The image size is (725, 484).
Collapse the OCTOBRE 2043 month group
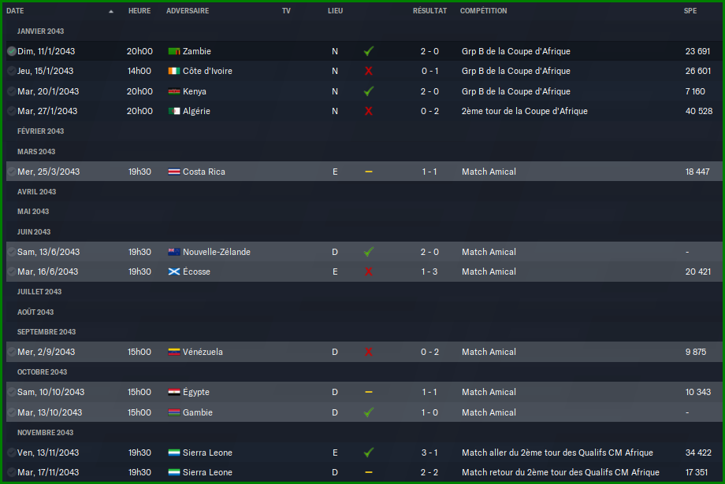[x=42, y=372]
